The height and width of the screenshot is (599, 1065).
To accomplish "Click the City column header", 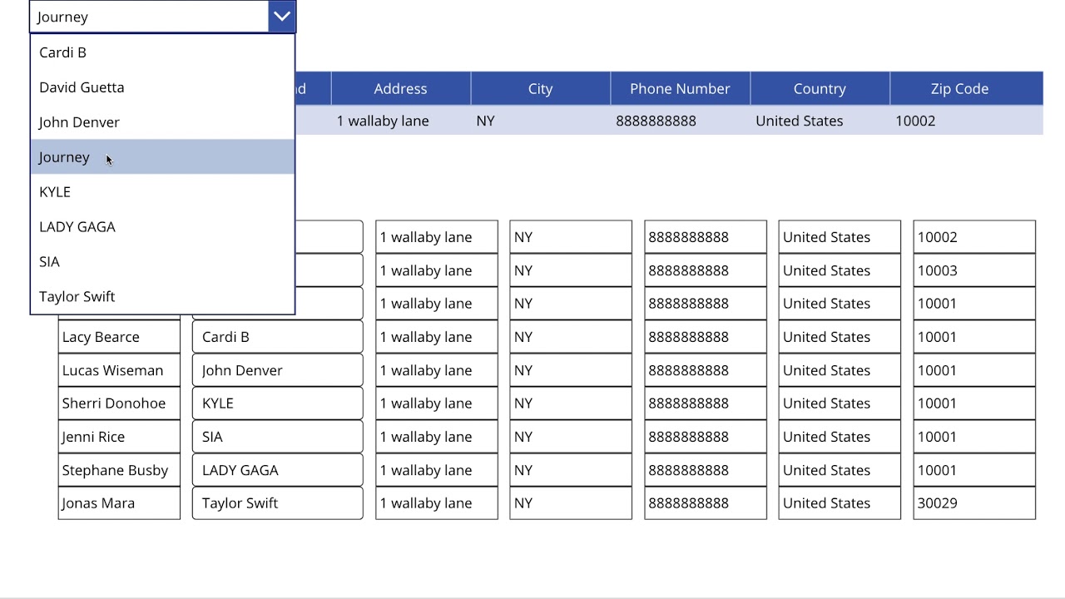I will 540,88.
